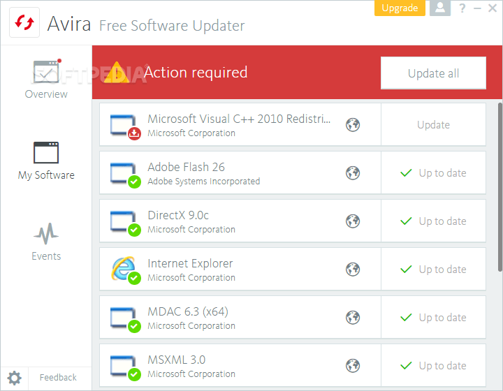Click the Free Software Updater title text
This screenshot has height=391, width=503.
pos(172,26)
